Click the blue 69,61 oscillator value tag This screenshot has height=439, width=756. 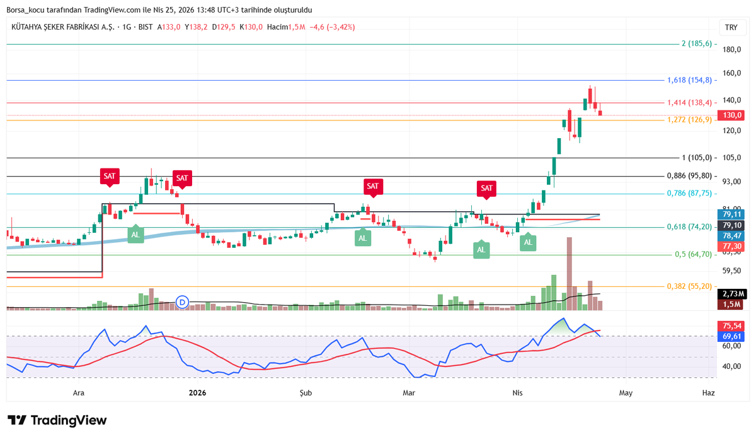[732, 337]
